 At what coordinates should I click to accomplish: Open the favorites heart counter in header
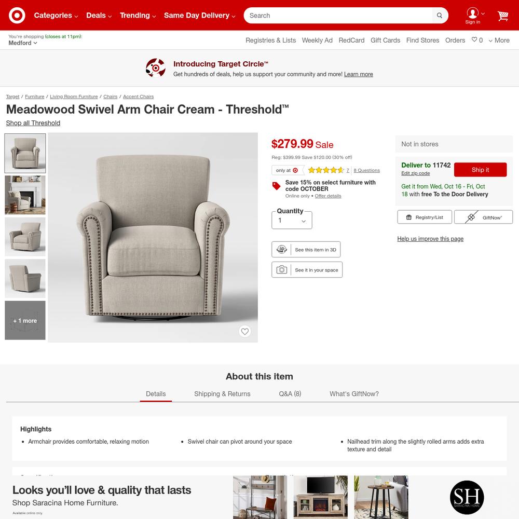click(477, 40)
